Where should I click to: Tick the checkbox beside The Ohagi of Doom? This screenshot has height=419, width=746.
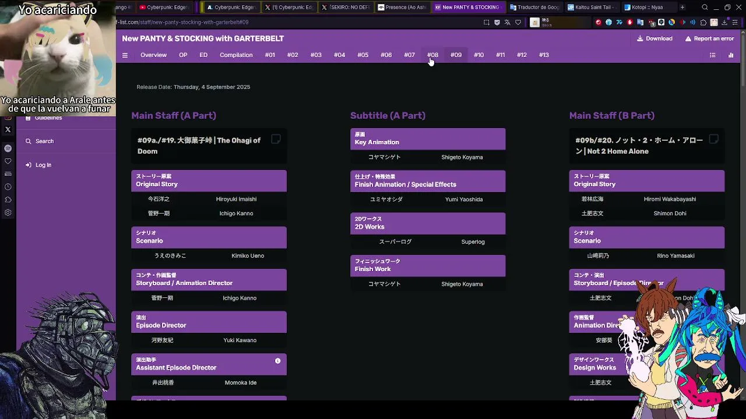[276, 139]
